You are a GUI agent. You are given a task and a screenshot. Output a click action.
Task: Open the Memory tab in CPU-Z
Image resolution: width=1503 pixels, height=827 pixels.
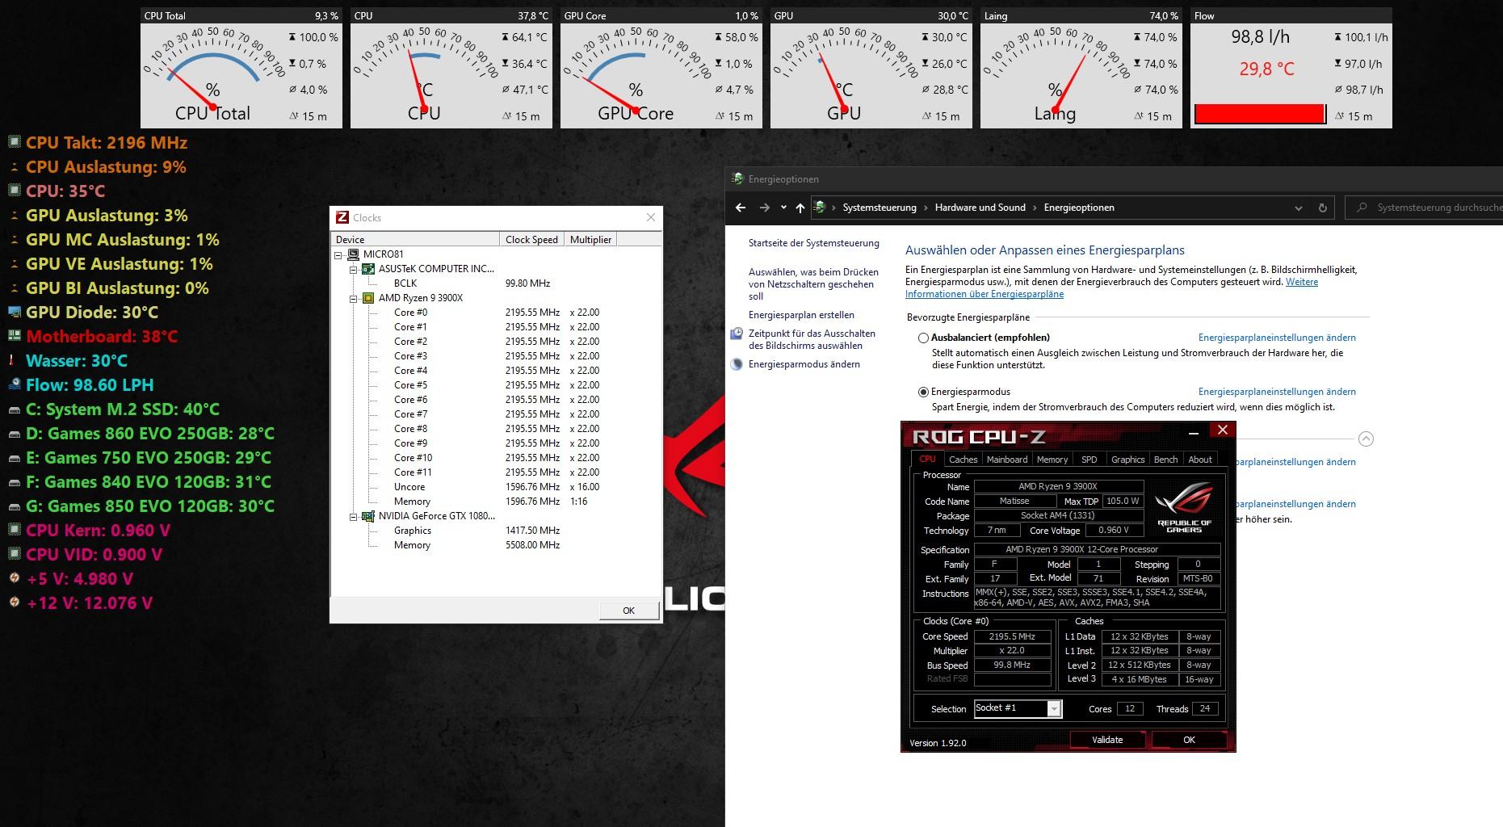point(1052,460)
